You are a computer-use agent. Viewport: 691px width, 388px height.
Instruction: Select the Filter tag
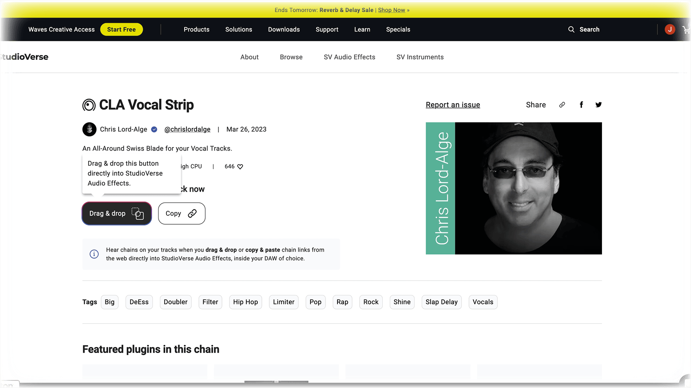[210, 302]
